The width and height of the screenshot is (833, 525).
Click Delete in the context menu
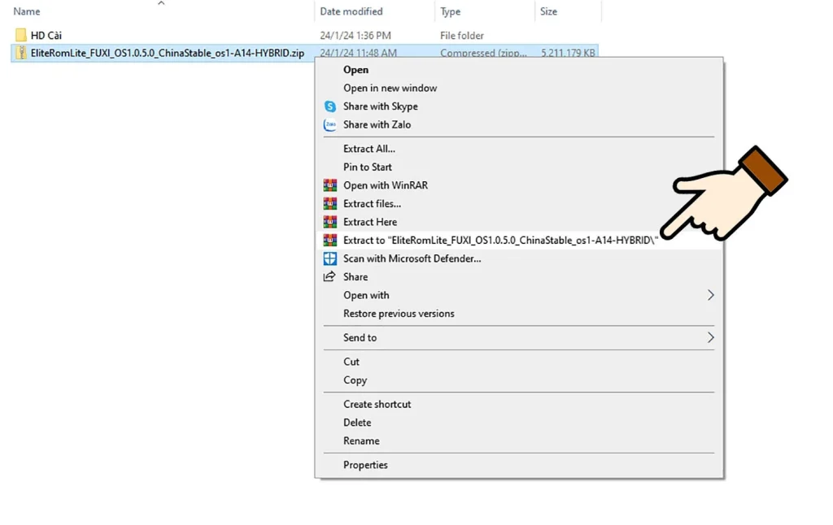point(357,423)
